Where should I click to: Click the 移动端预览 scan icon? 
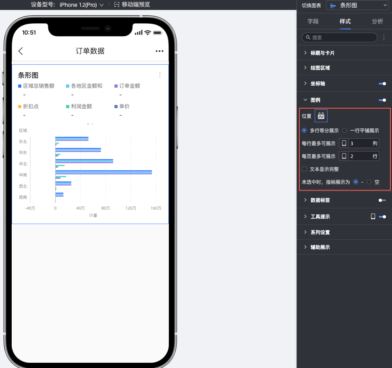point(117,5)
